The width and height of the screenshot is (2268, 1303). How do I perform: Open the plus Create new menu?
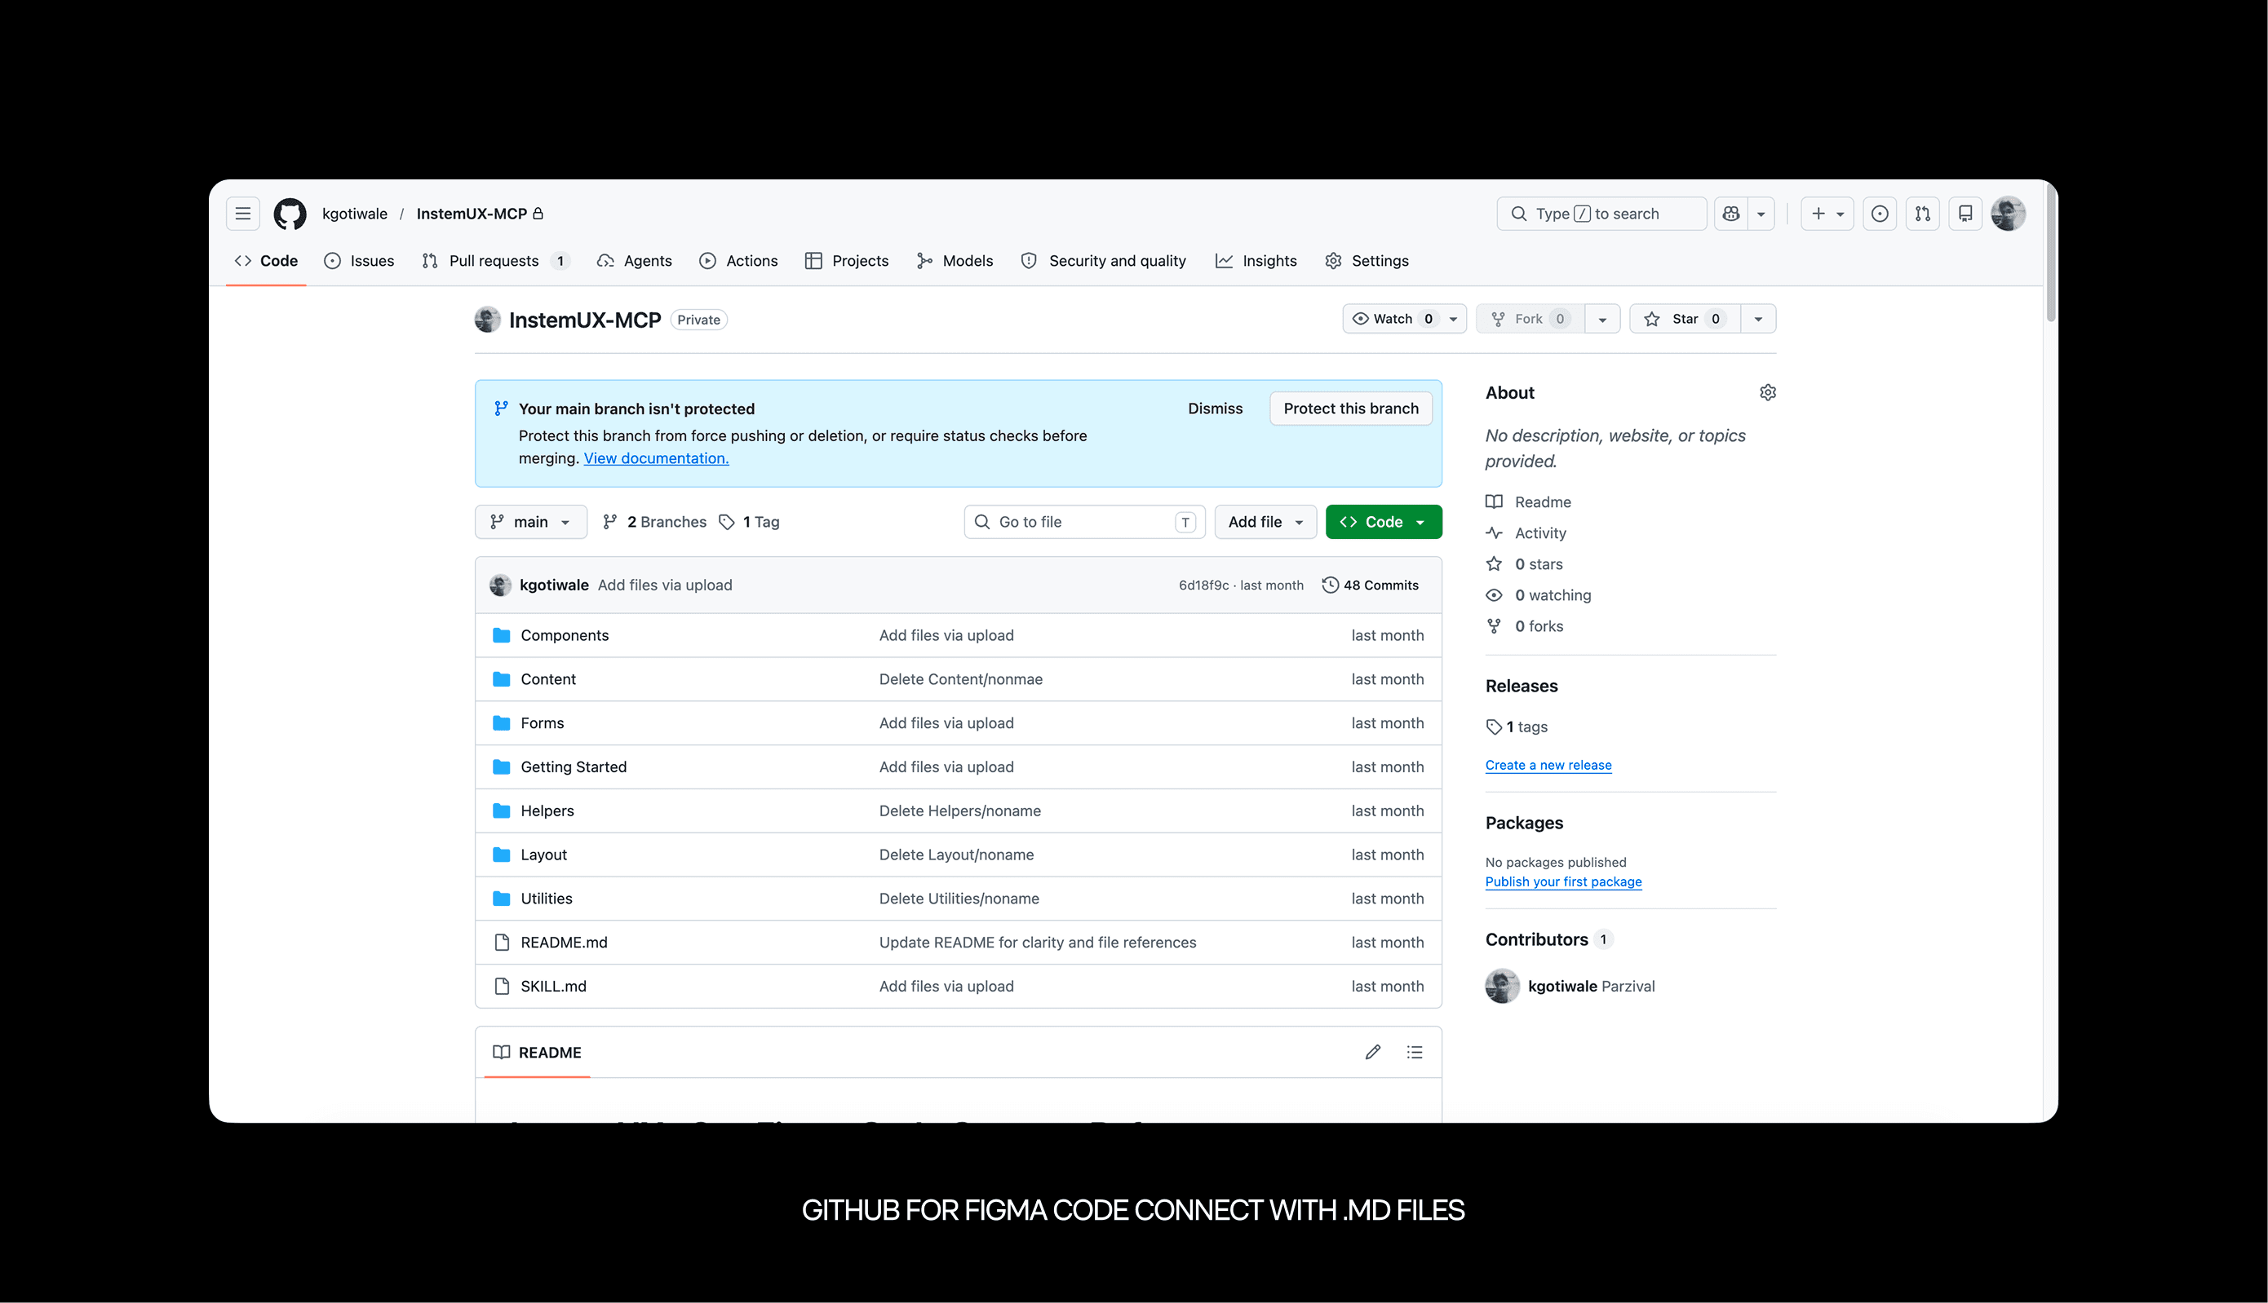pos(1827,214)
